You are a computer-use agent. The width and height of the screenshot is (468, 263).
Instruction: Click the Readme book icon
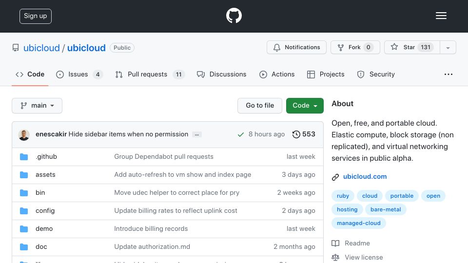[x=335, y=244]
